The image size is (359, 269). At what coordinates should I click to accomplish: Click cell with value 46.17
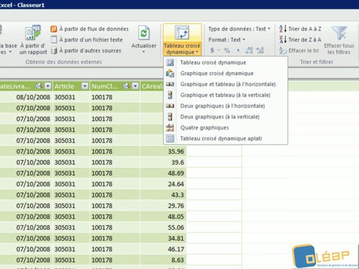click(163, 249)
